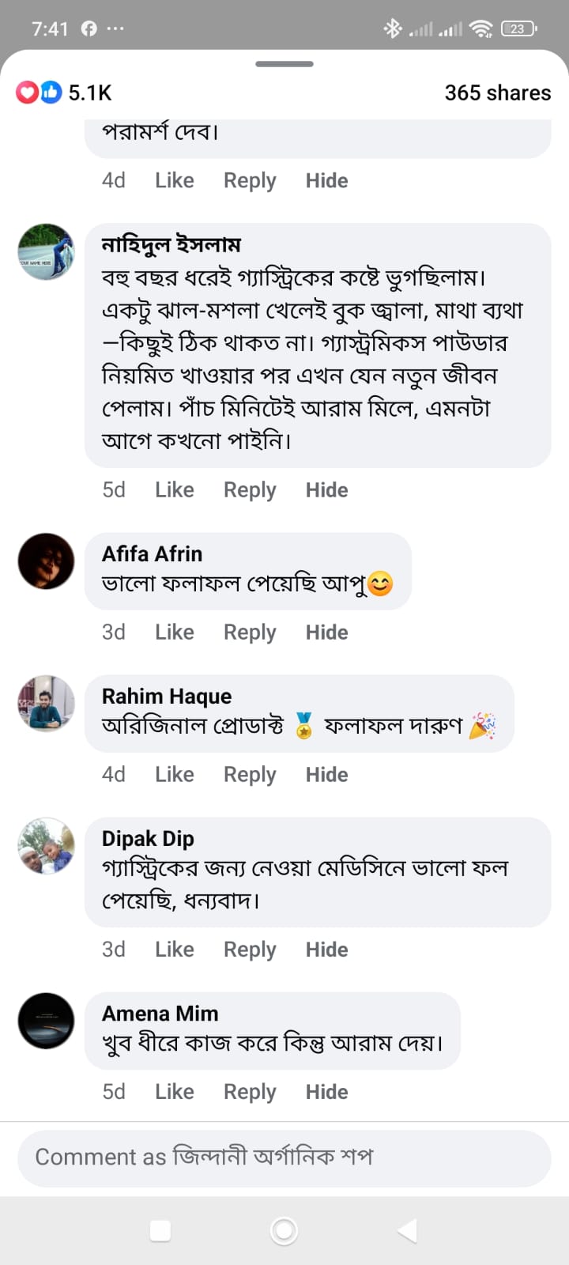
Task: Like Amena Mim's comment
Action: 175,1092
